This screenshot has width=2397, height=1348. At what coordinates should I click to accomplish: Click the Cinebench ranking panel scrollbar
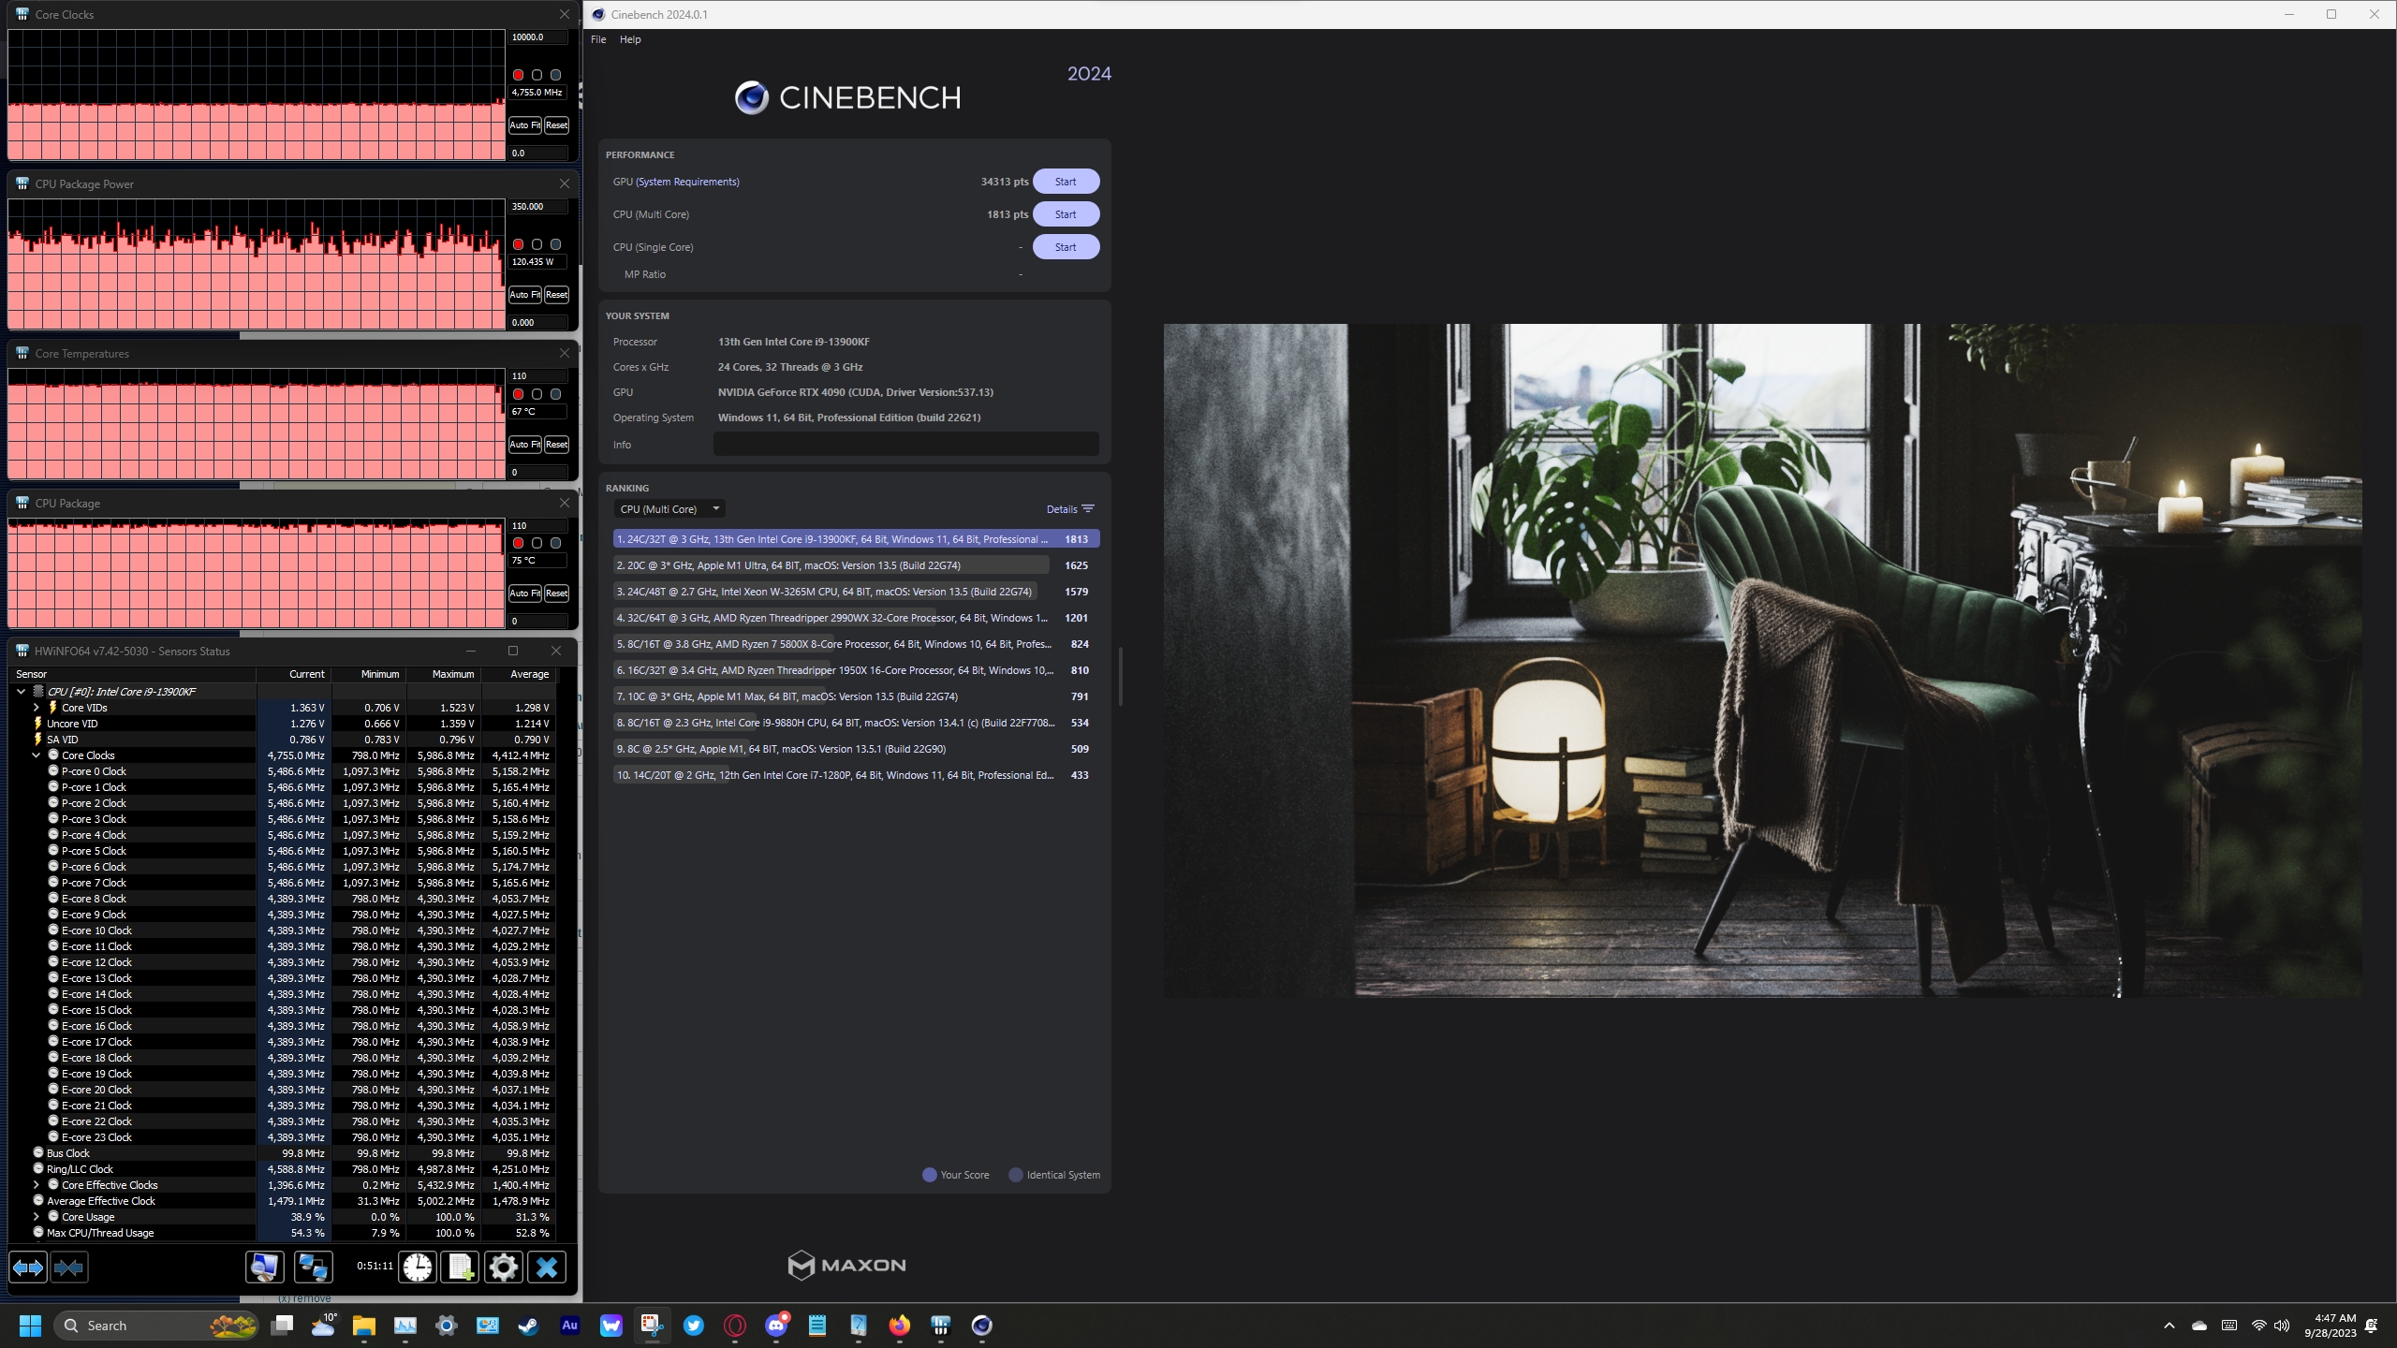[1120, 676]
